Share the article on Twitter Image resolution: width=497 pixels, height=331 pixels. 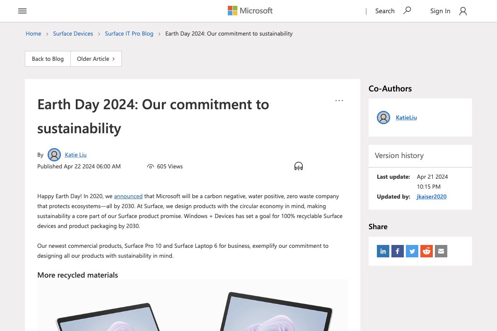(x=412, y=251)
